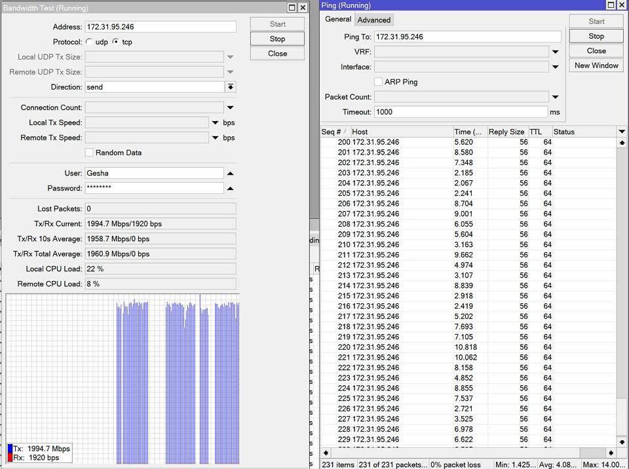
Task: Select ping row with Seq 211
Action: coord(468,255)
